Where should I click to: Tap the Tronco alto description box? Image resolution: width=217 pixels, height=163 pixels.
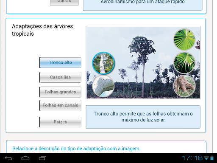coord(143,117)
